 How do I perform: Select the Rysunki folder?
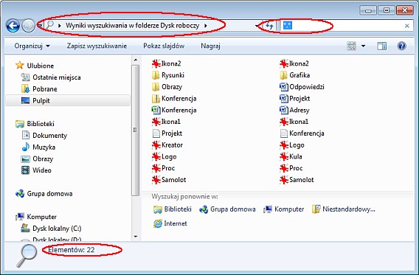click(x=168, y=75)
